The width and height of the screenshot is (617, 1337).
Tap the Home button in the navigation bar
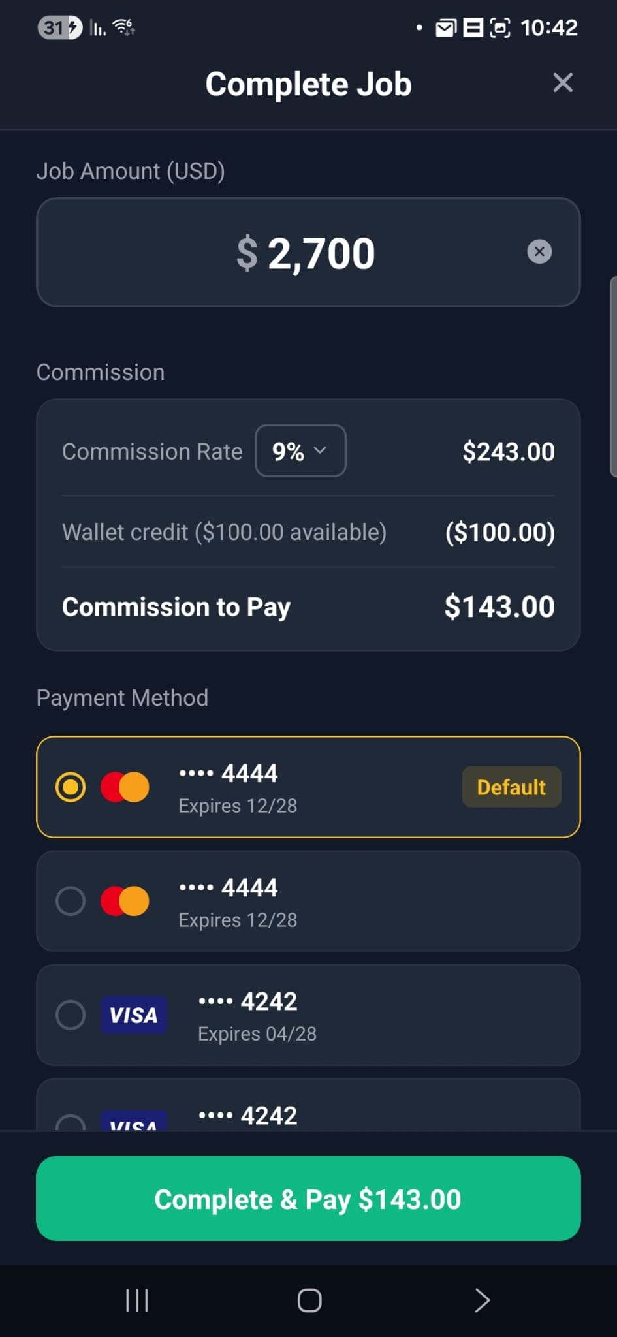point(308,1300)
